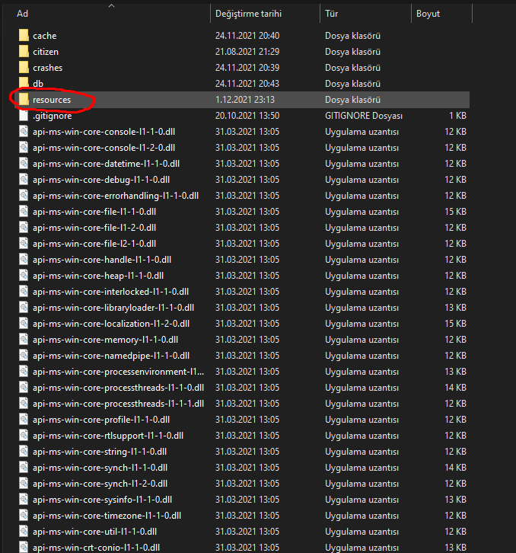Screen dimensions: 516x553
Task: Click the .gitignore file name
Action: [53, 116]
